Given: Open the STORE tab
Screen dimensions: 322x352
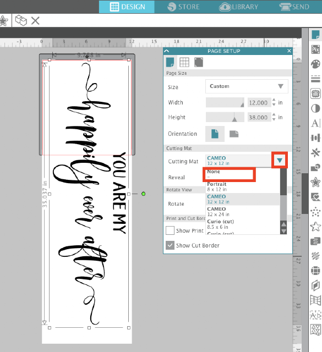Looking at the screenshot, I should pyautogui.click(x=183, y=7).
